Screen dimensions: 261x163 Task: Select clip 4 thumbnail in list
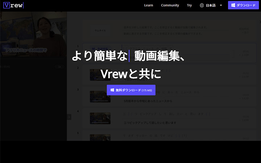[x=100, y=118]
